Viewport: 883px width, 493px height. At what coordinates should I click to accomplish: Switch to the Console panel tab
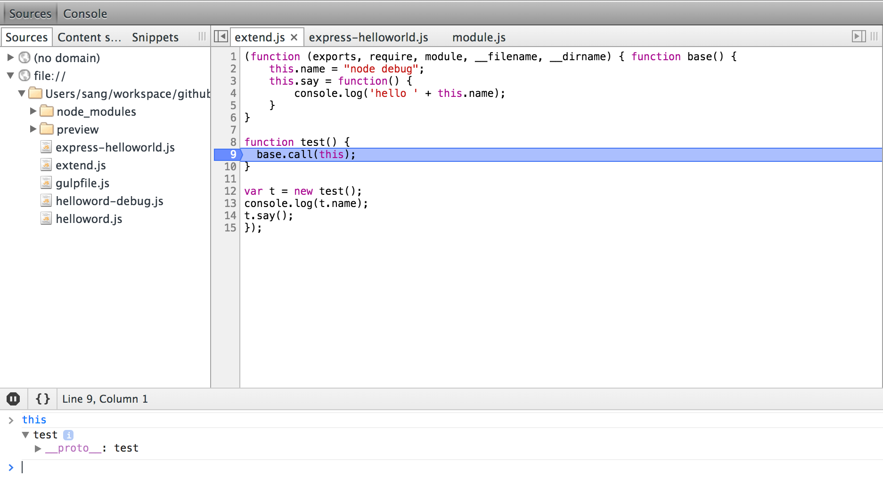click(85, 14)
